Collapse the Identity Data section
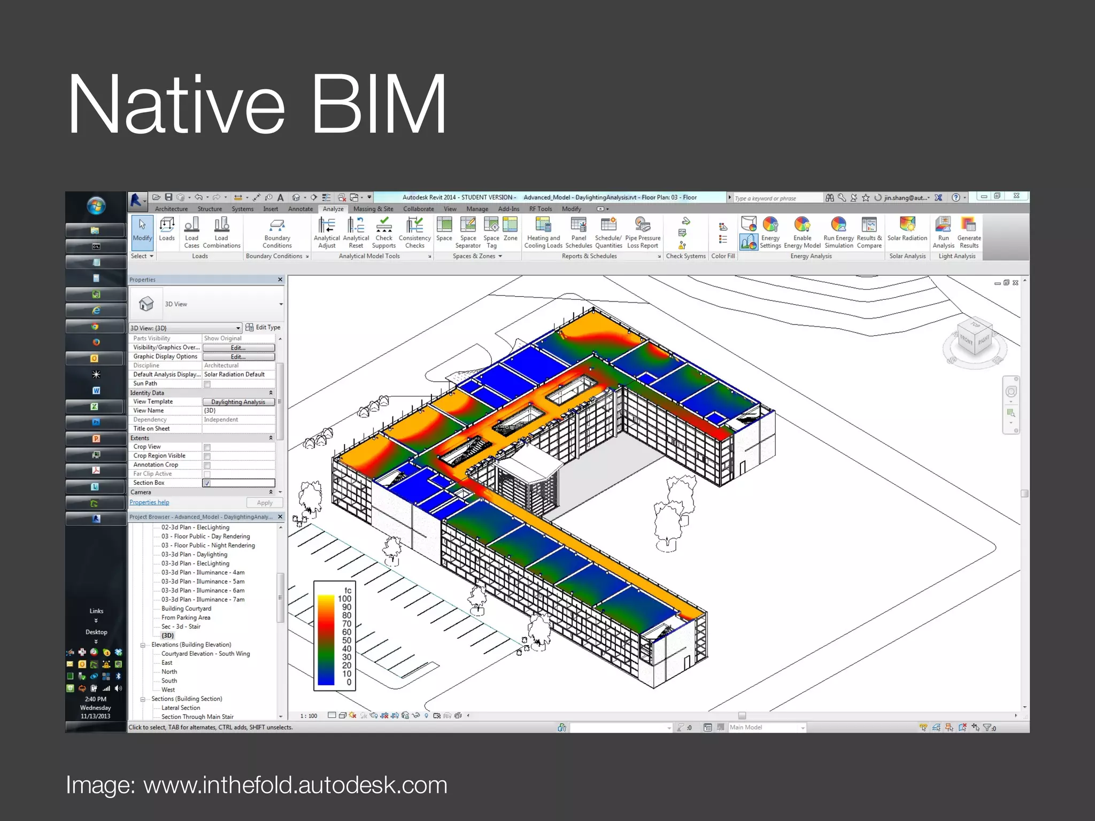 click(271, 393)
